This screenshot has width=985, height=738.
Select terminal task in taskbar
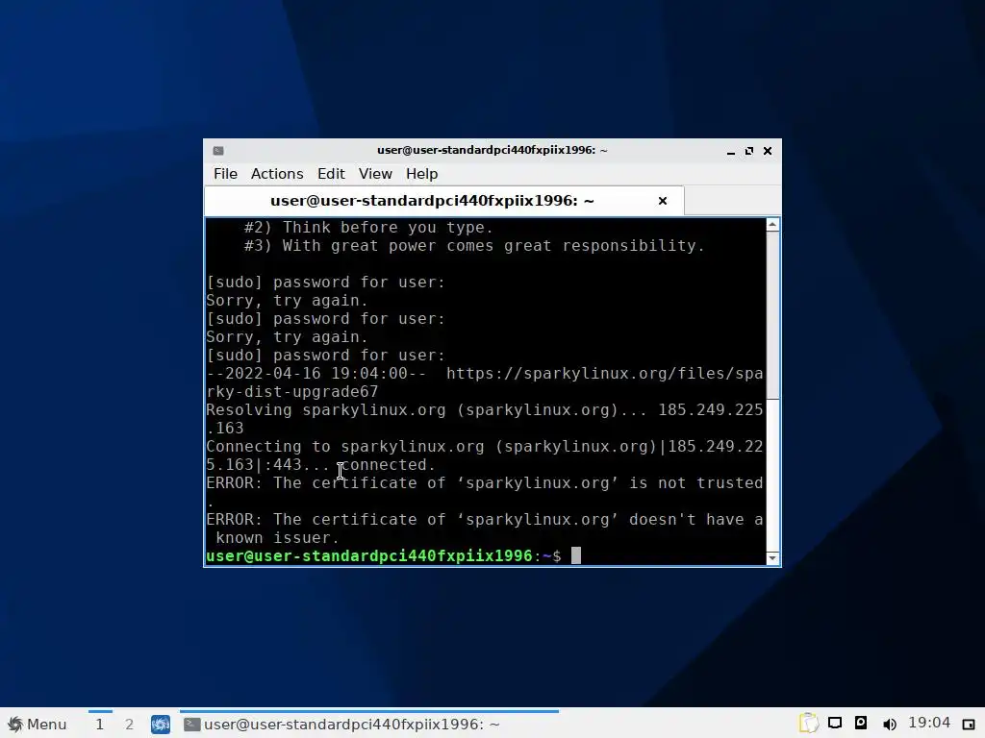pos(369,725)
